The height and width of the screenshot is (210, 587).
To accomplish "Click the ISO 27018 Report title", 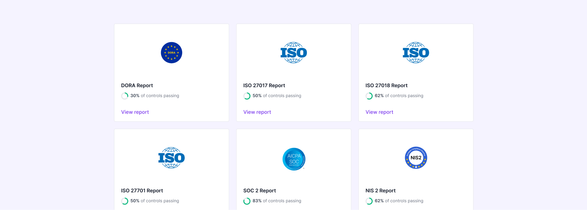I will click(387, 85).
